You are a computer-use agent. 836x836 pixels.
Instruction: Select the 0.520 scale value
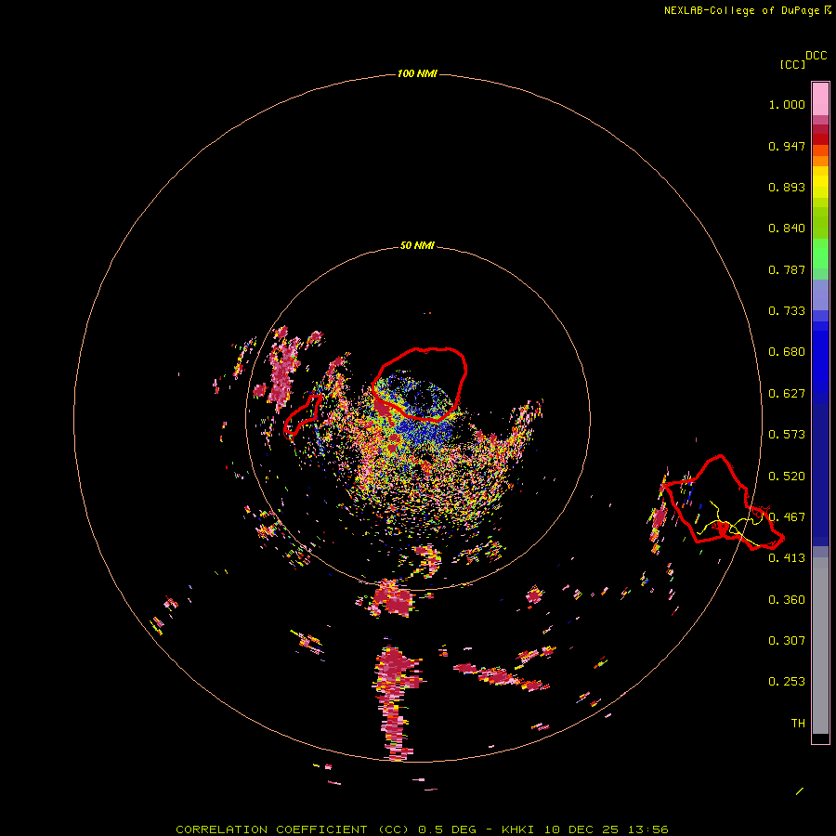click(x=787, y=477)
